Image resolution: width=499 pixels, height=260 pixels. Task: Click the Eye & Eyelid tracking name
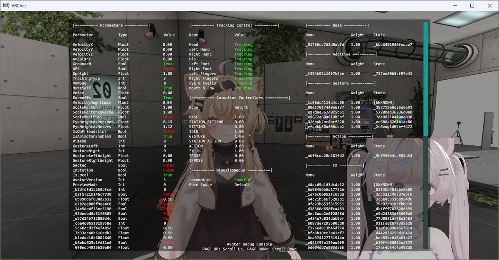click(x=203, y=83)
